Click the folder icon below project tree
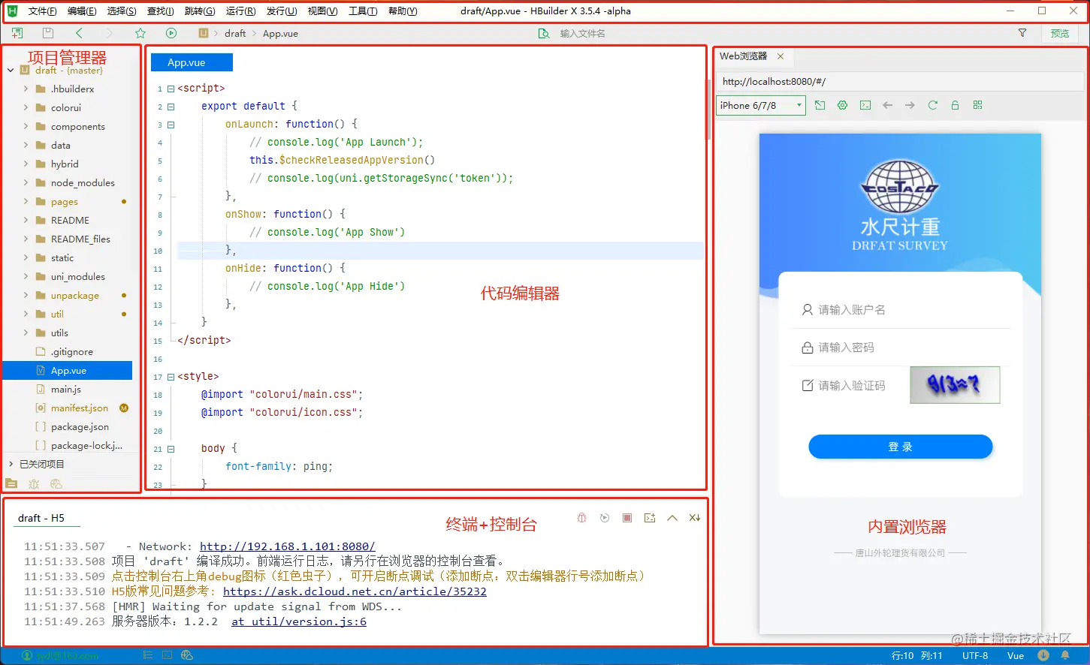The height and width of the screenshot is (665, 1090). (x=11, y=483)
